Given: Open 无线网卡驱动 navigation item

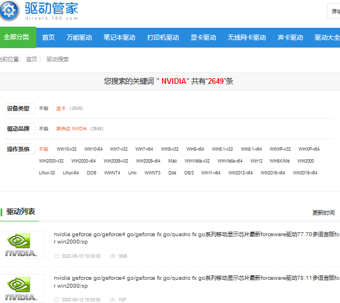Looking at the screenshot, I should coord(246,37).
